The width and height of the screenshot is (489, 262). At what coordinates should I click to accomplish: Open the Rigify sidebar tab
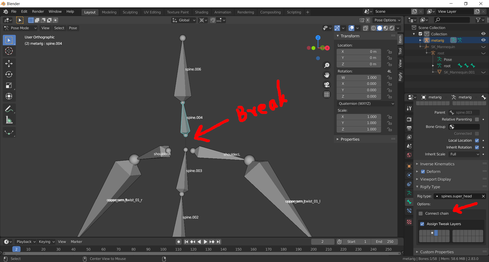pyautogui.click(x=400, y=77)
